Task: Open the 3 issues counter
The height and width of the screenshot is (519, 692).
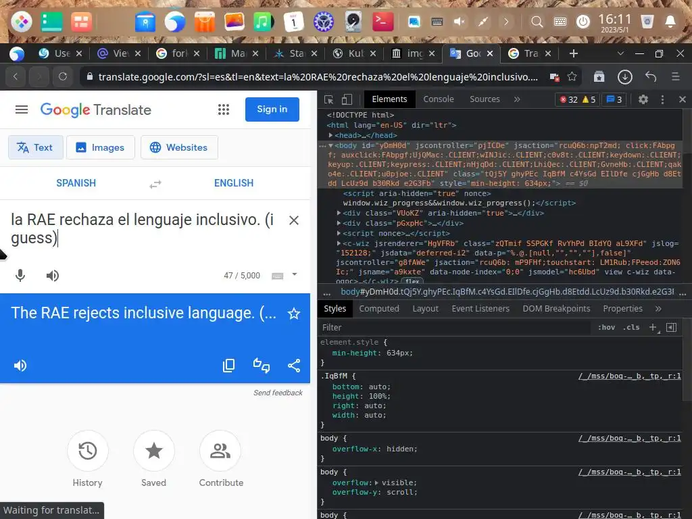Action: 614,100
